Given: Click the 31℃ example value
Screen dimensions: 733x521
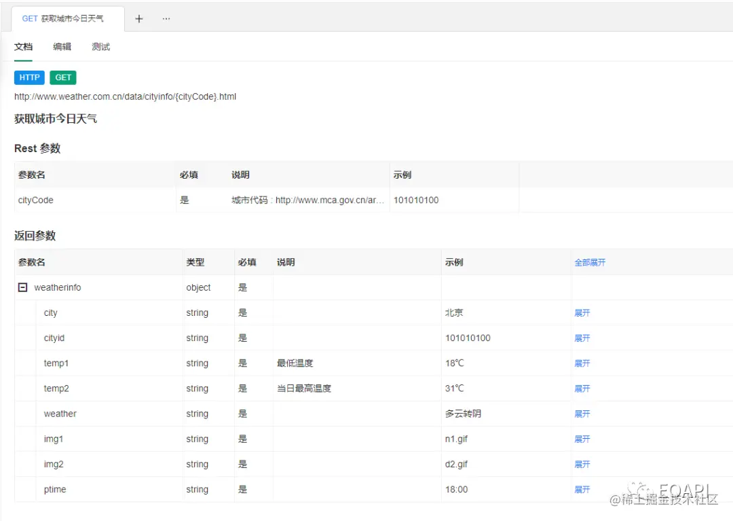Looking at the screenshot, I should tap(454, 389).
